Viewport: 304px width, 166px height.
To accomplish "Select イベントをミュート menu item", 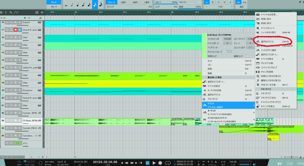I will pos(276,28).
